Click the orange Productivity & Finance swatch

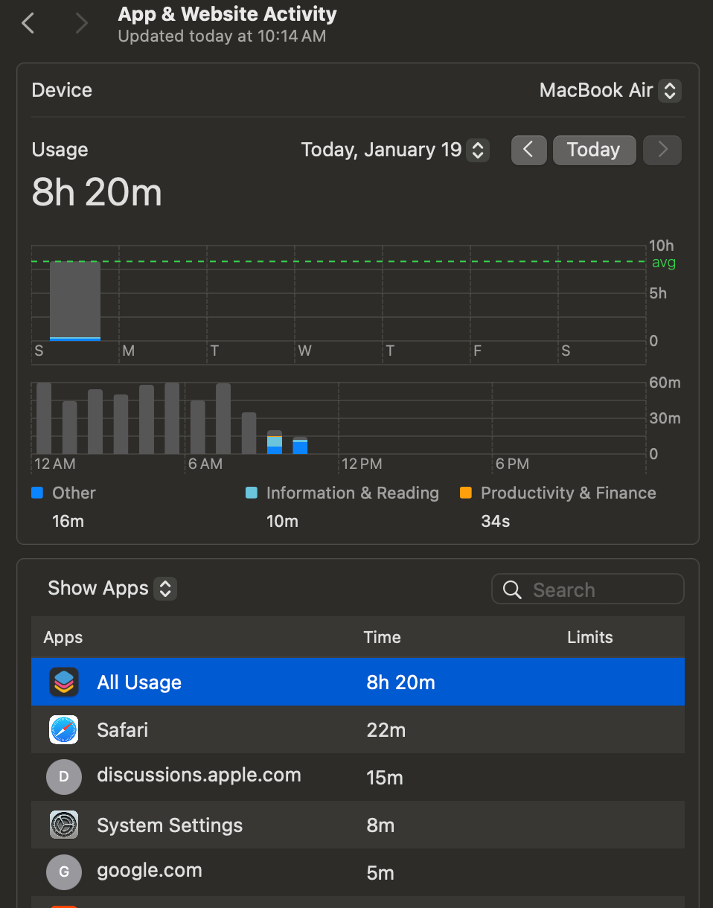pos(466,493)
